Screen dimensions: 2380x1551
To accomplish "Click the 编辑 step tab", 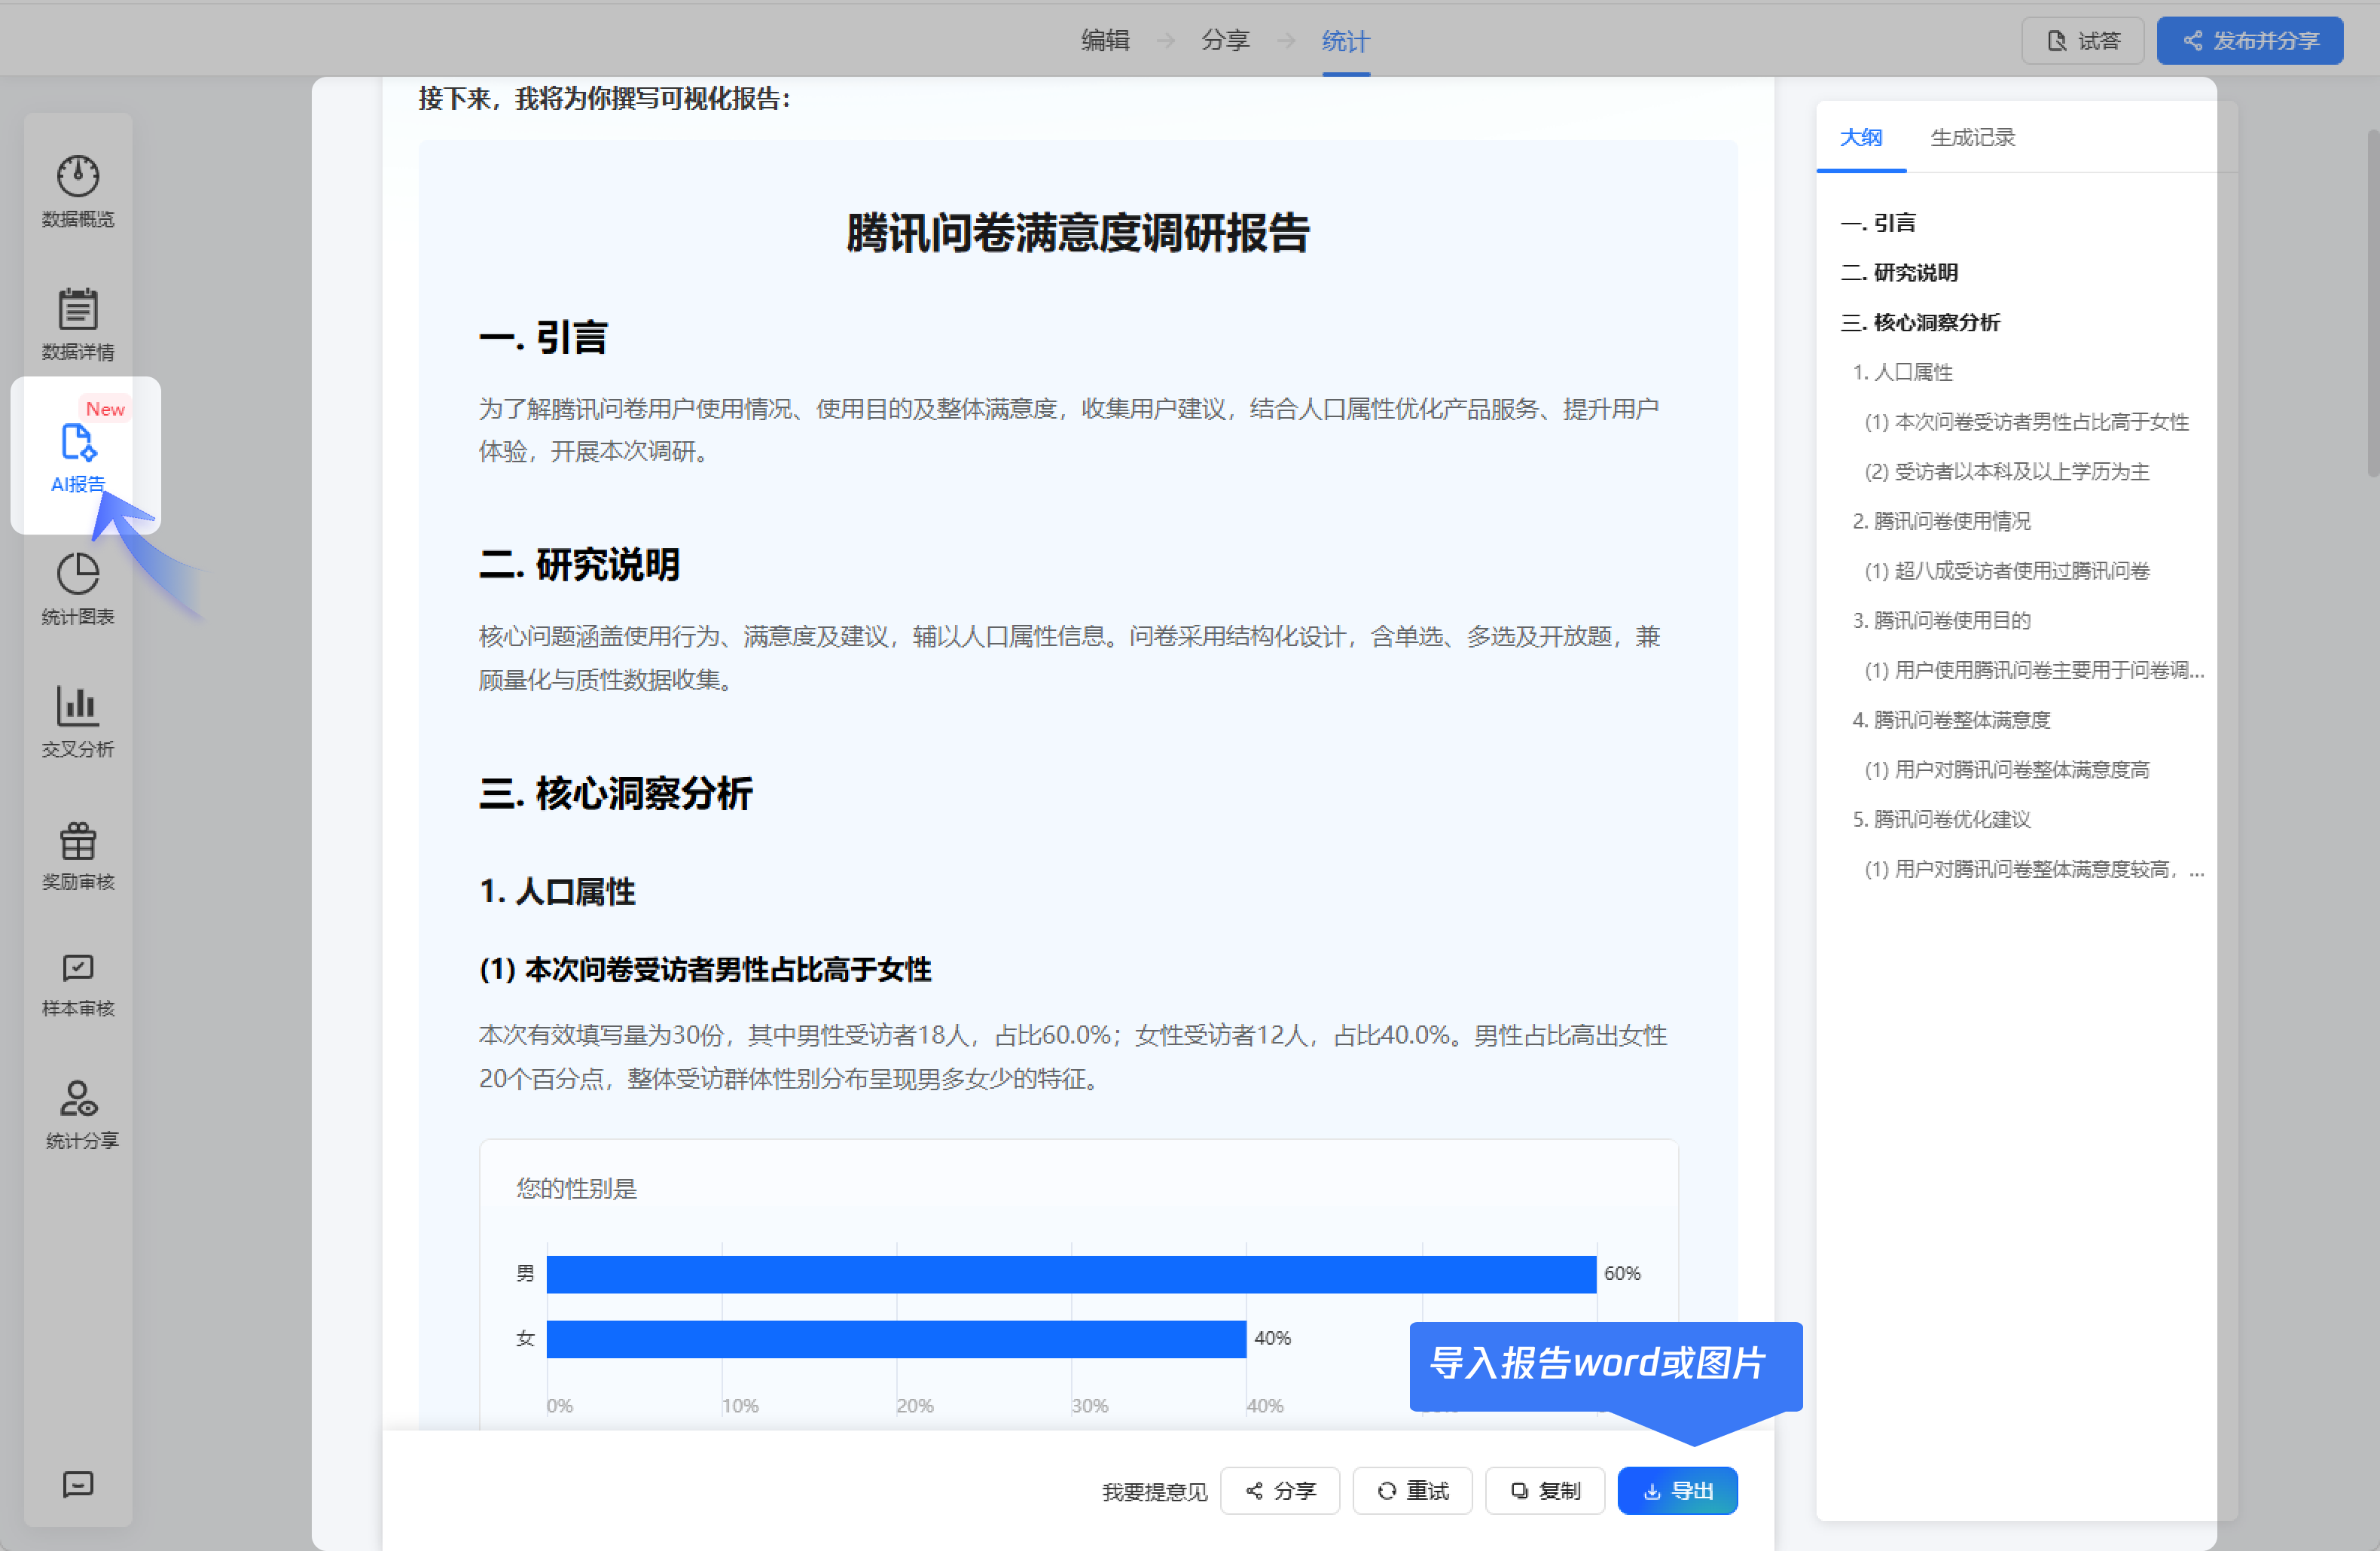I will pos(1105,41).
